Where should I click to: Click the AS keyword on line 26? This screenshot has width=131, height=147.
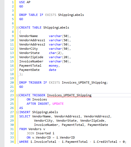pos(21,108)
